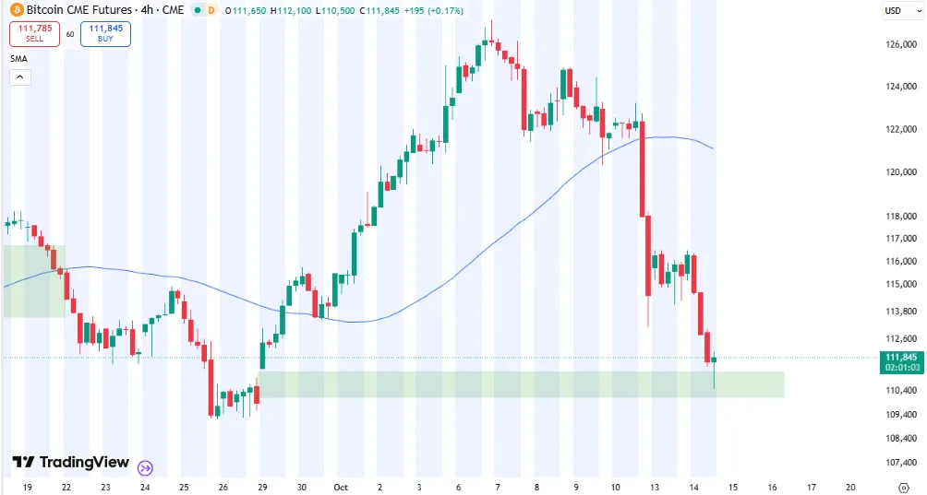Click the Oct label on time axis
This screenshot has width=927, height=495.
click(x=341, y=486)
